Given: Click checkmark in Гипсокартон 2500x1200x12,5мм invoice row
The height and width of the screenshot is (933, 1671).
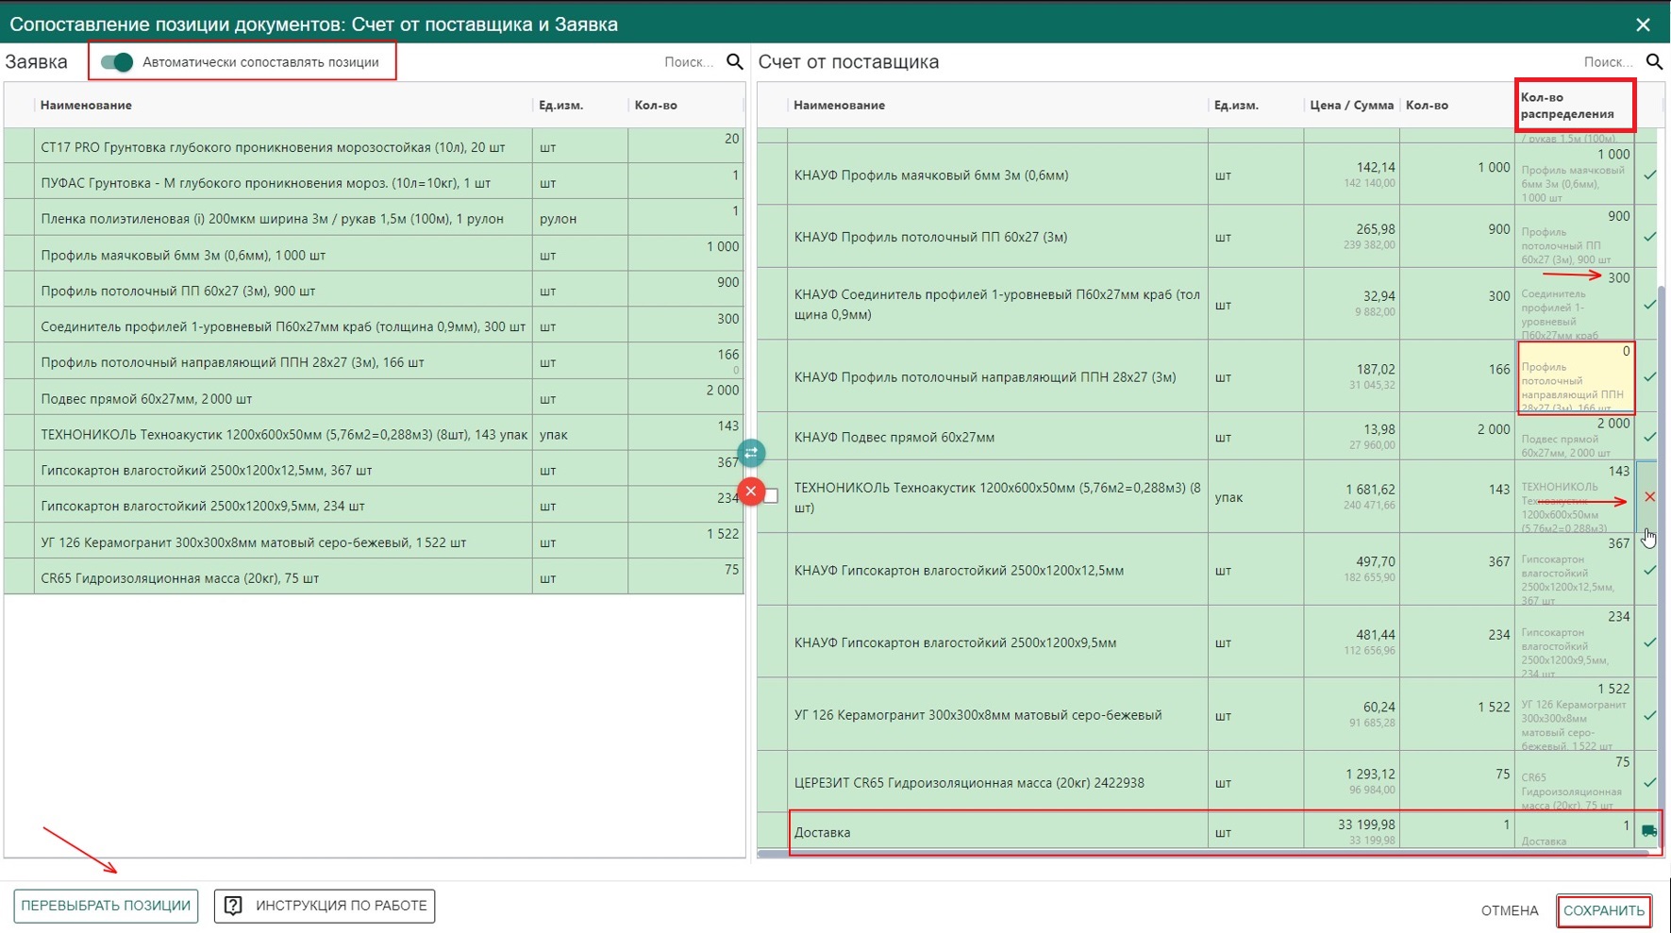Looking at the screenshot, I should click(1649, 570).
